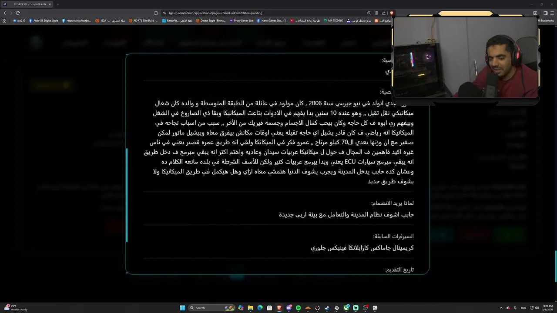Image resolution: width=557 pixels, height=313 pixels.
Task: Open the MA TECHNO bookmark
Action: coord(333,20)
